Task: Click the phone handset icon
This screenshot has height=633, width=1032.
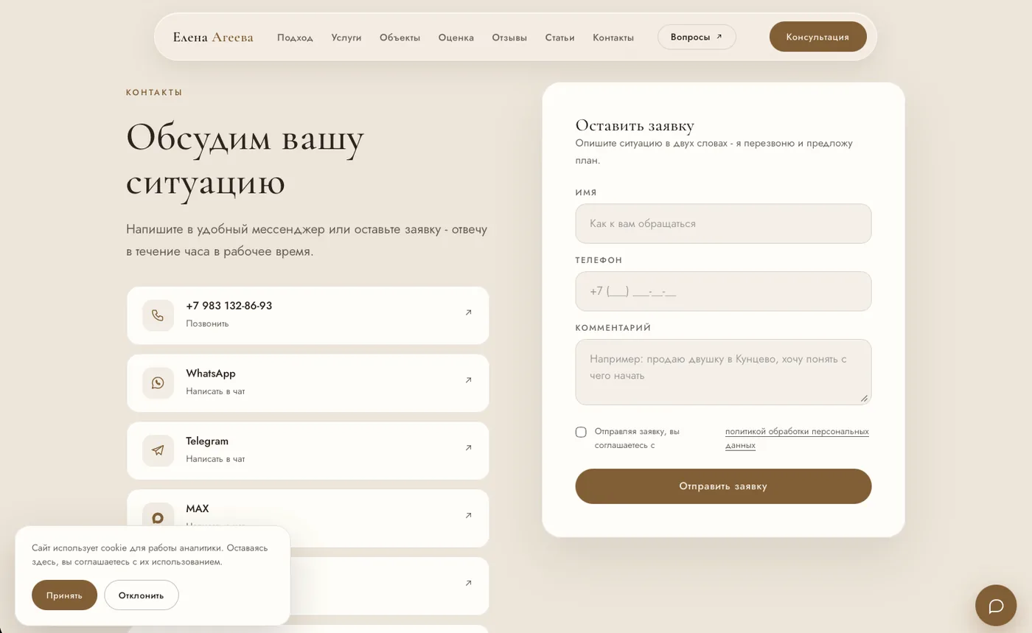Action: pos(158,315)
